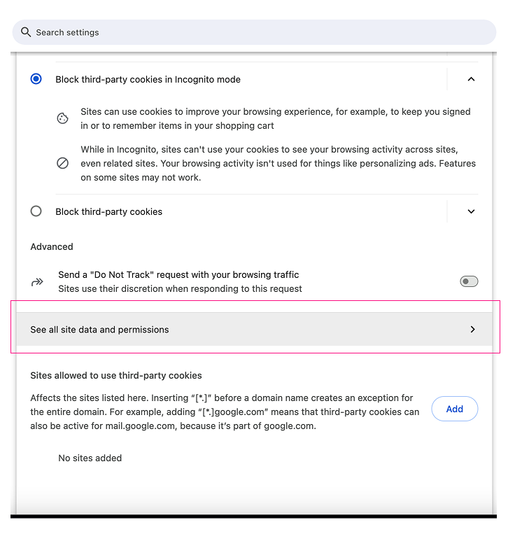Enable the "Do Not Track" toggle switch

(x=469, y=281)
